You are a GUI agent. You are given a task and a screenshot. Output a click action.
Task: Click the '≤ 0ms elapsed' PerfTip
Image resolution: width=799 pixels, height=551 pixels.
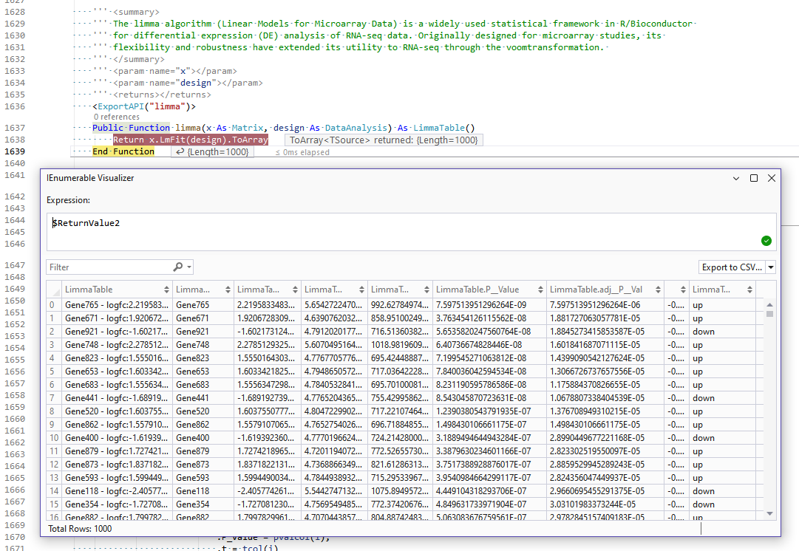302,152
